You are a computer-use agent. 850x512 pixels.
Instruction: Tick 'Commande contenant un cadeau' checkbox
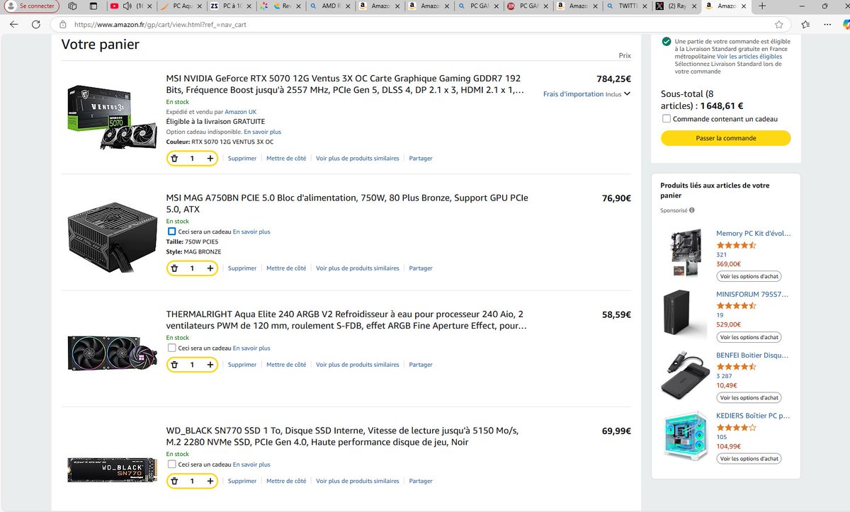666,119
